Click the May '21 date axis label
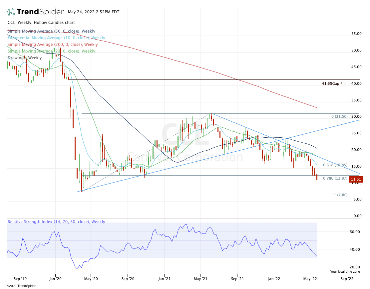Screen dimensions: 370x289 200,279
